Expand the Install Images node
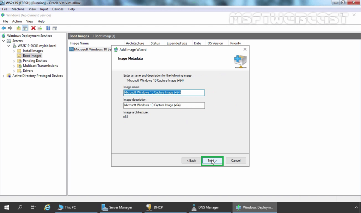Image resolution: width=361 pixels, height=213 pixels. pos(14,51)
